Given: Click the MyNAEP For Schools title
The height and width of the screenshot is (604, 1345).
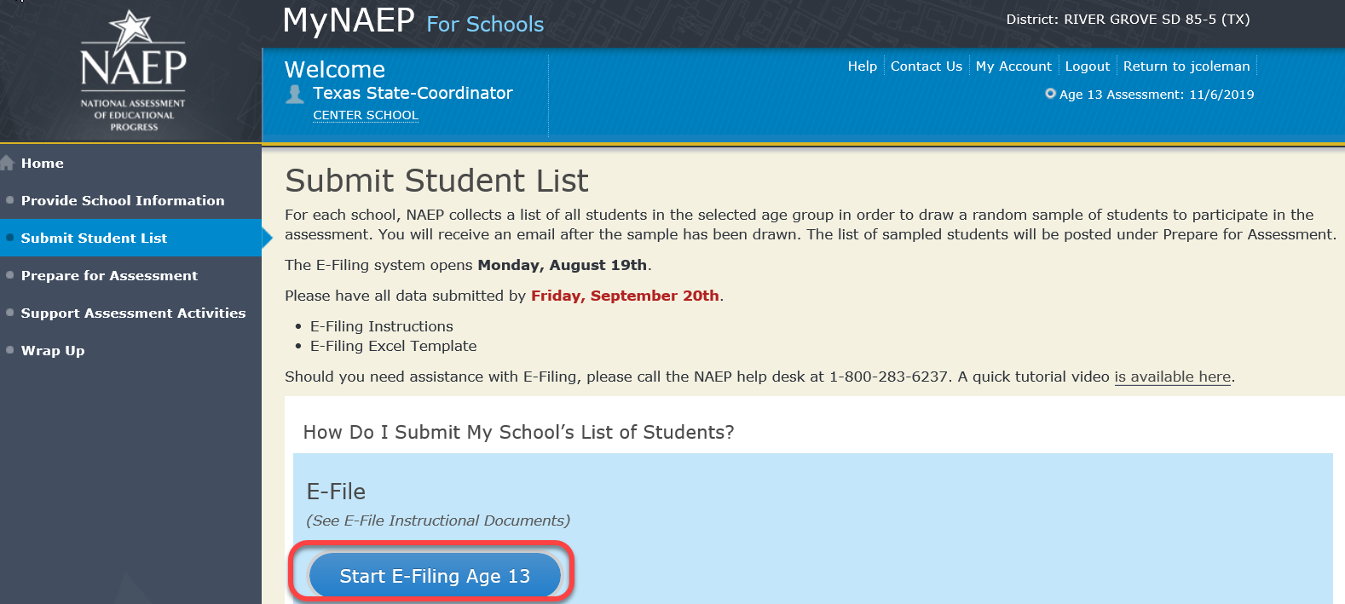Looking at the screenshot, I should tap(413, 20).
